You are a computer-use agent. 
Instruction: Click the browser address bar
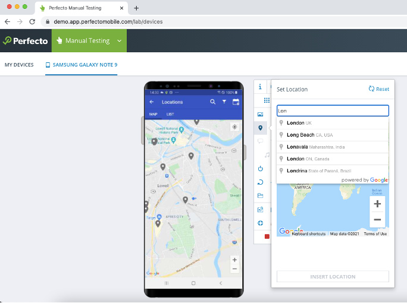point(223,22)
